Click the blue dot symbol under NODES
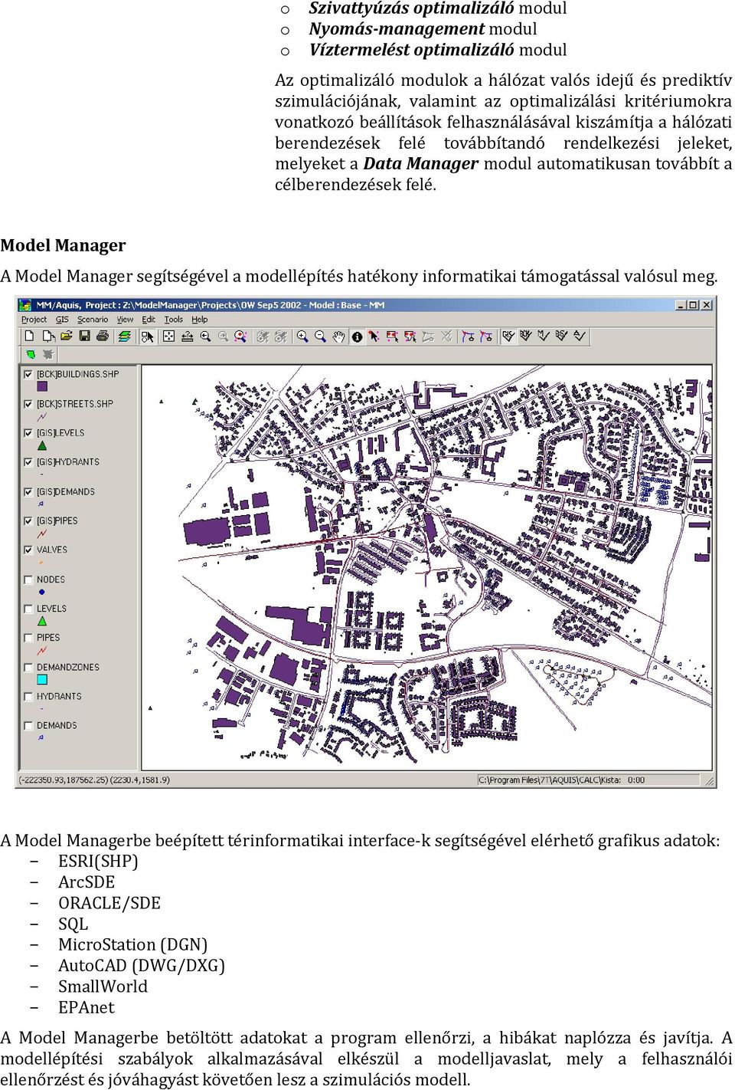 click(41, 592)
